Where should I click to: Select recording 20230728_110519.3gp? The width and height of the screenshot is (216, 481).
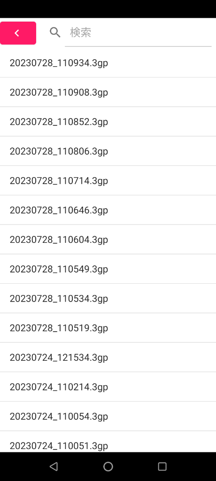[x=108, y=328]
